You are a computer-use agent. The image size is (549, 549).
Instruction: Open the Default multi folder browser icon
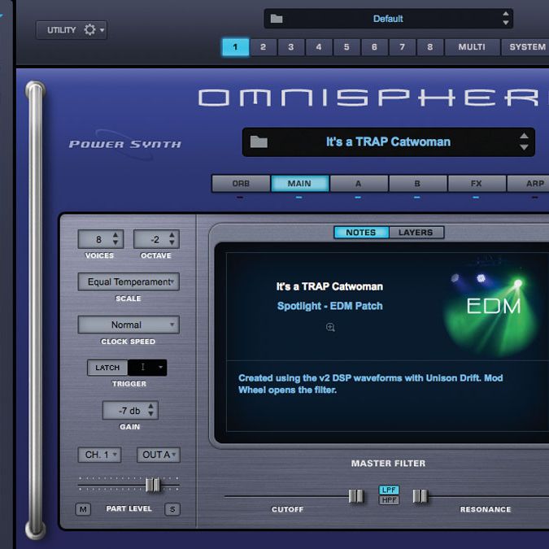pyautogui.click(x=277, y=19)
